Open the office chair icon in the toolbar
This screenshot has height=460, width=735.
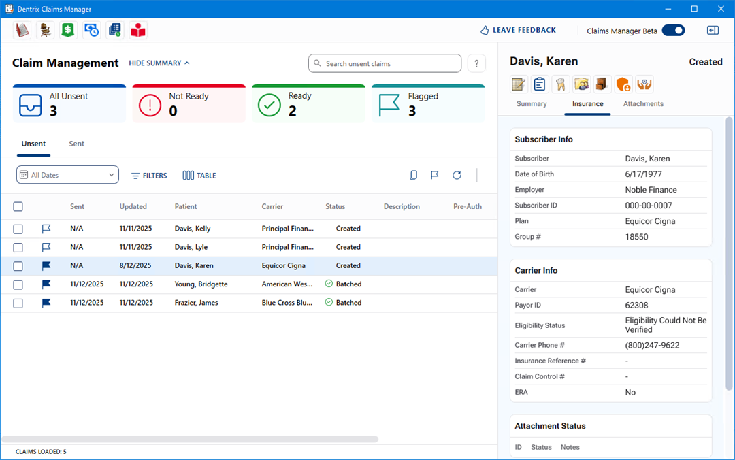point(45,31)
